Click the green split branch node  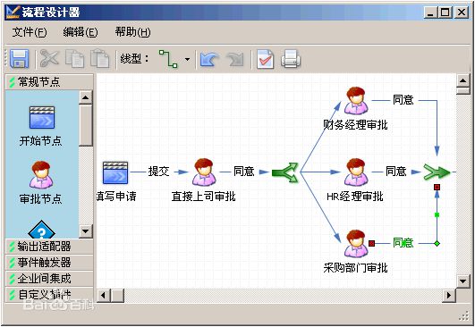pos(285,172)
